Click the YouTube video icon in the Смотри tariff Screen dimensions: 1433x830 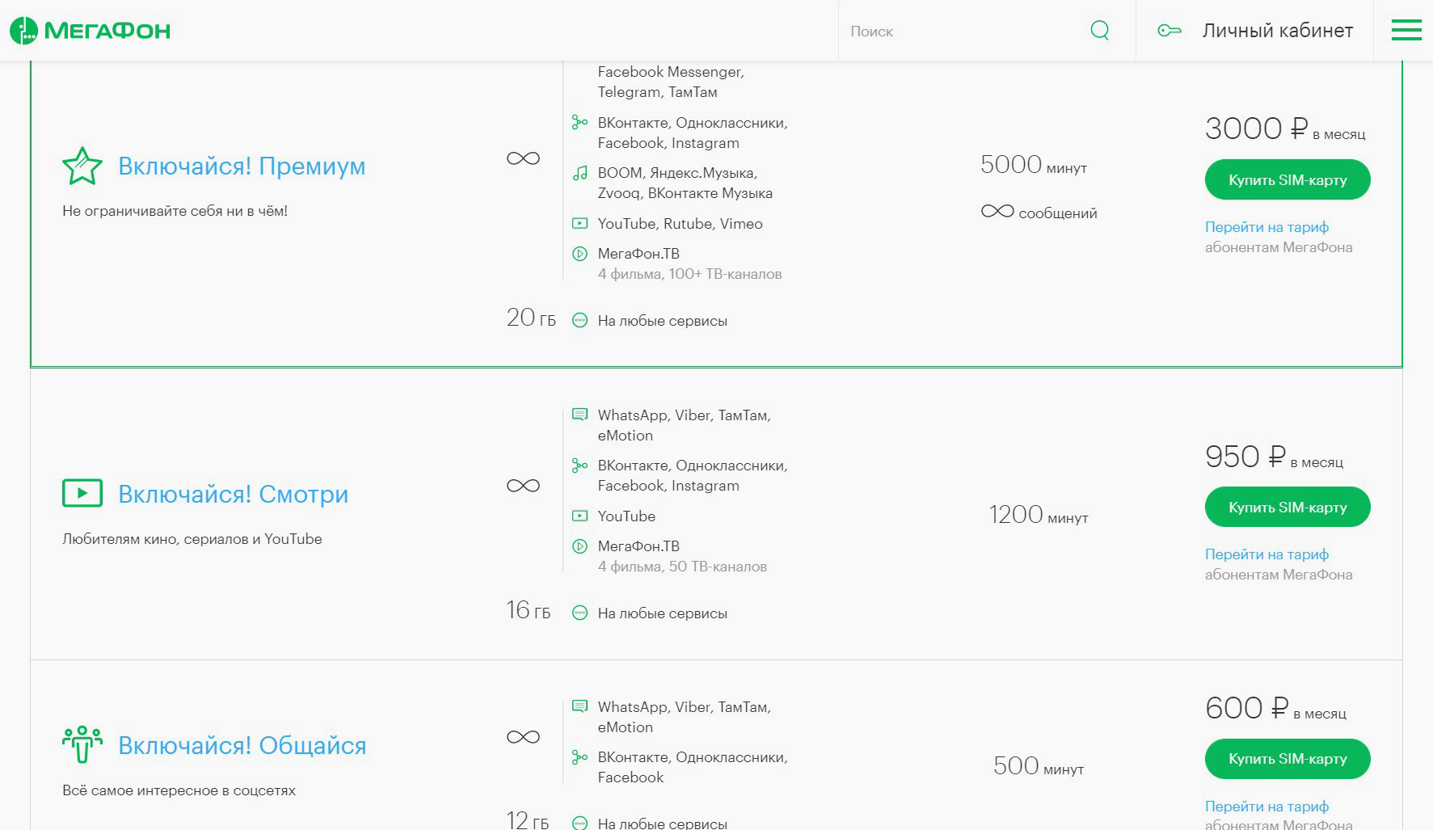click(580, 516)
